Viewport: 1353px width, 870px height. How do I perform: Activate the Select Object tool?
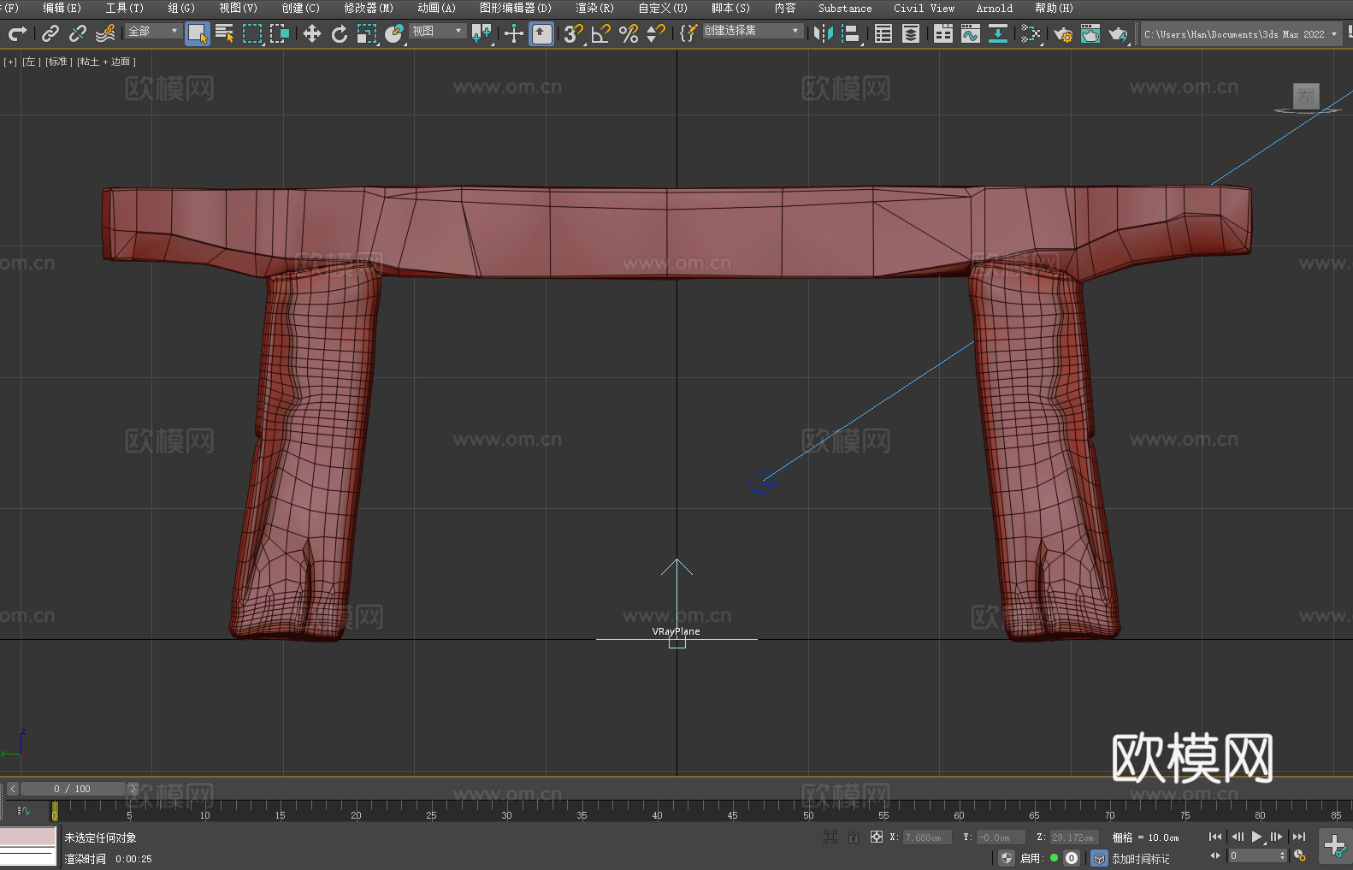pyautogui.click(x=198, y=33)
